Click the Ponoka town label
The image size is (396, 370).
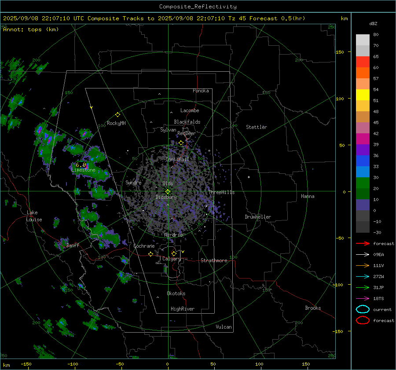(x=201, y=91)
